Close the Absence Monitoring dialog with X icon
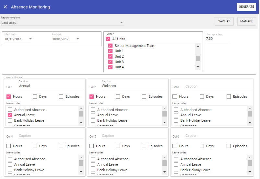260x179 pixels. pyautogui.click(x=5, y=7)
